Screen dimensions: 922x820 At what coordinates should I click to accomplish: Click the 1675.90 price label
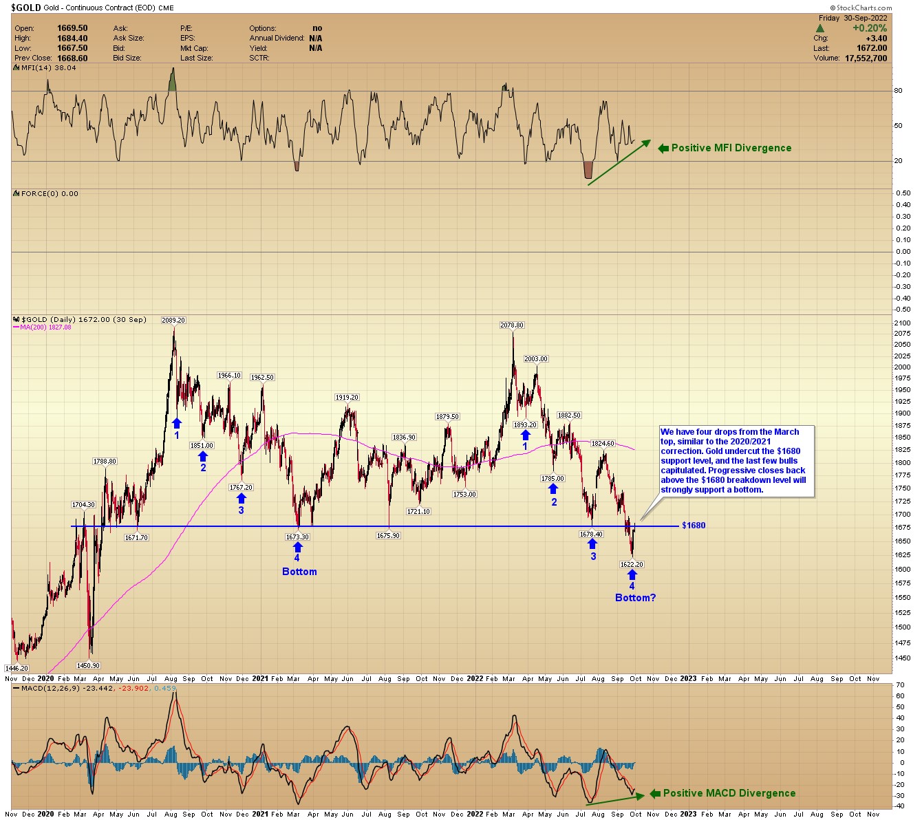(388, 535)
